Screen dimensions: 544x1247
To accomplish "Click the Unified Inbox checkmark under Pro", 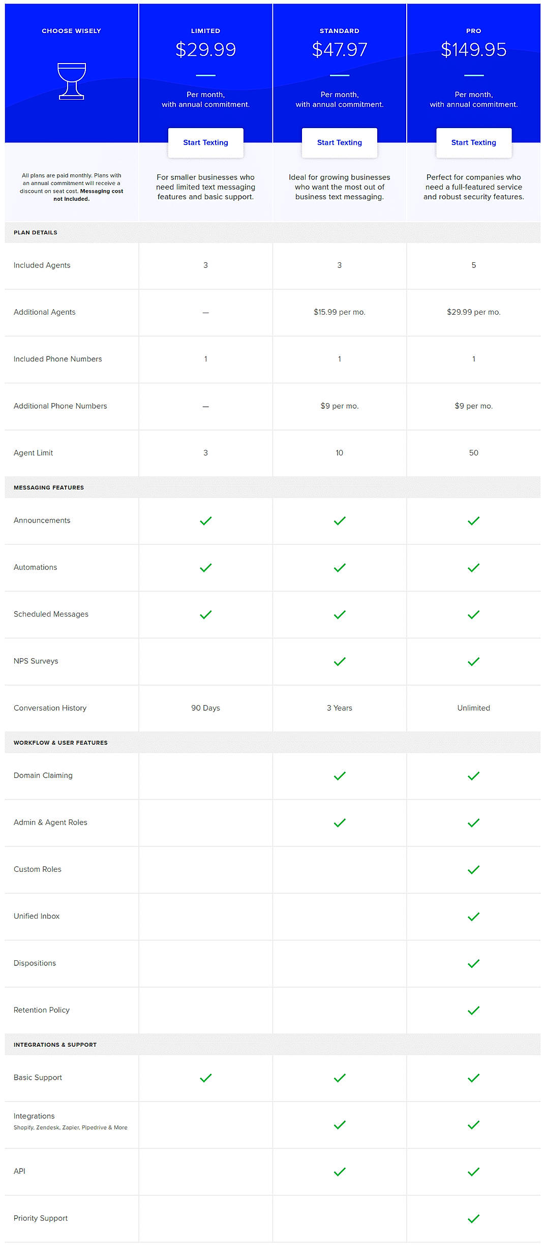I will click(x=473, y=916).
